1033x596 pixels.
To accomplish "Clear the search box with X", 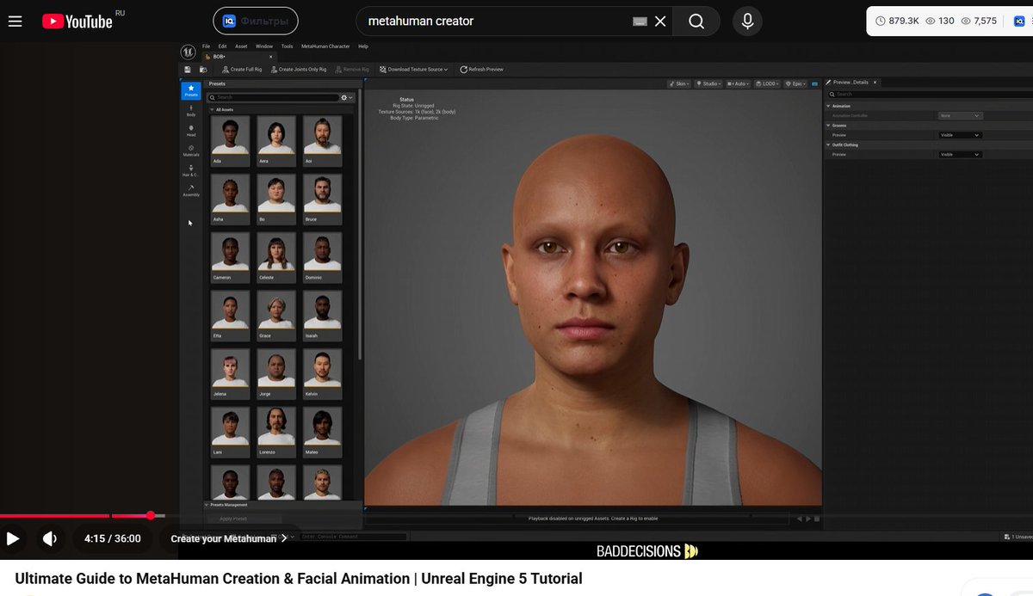I will pos(660,21).
